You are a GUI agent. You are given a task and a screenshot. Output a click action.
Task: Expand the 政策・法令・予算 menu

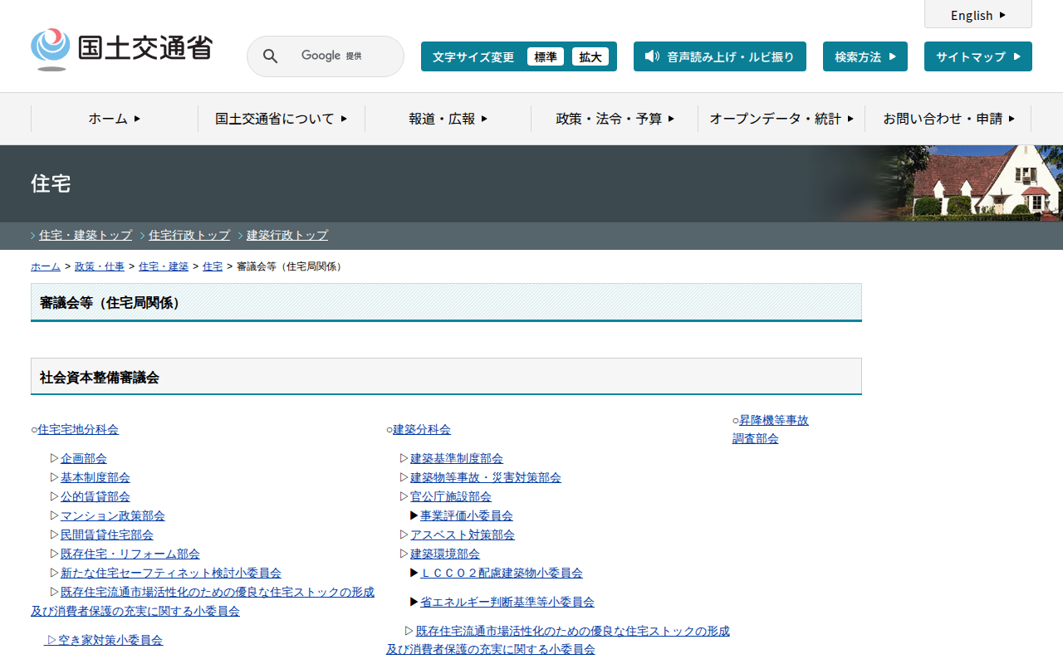tap(615, 119)
